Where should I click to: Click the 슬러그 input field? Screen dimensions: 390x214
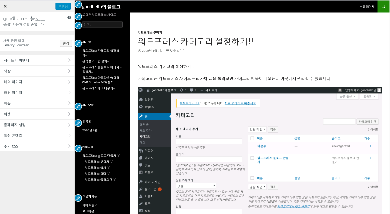tap(209, 159)
